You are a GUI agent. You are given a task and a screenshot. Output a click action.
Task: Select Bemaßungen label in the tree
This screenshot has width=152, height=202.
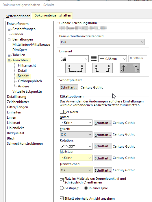click(x=23, y=39)
